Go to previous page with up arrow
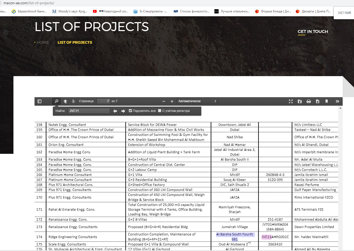The image size is (354, 251). tap(65, 101)
